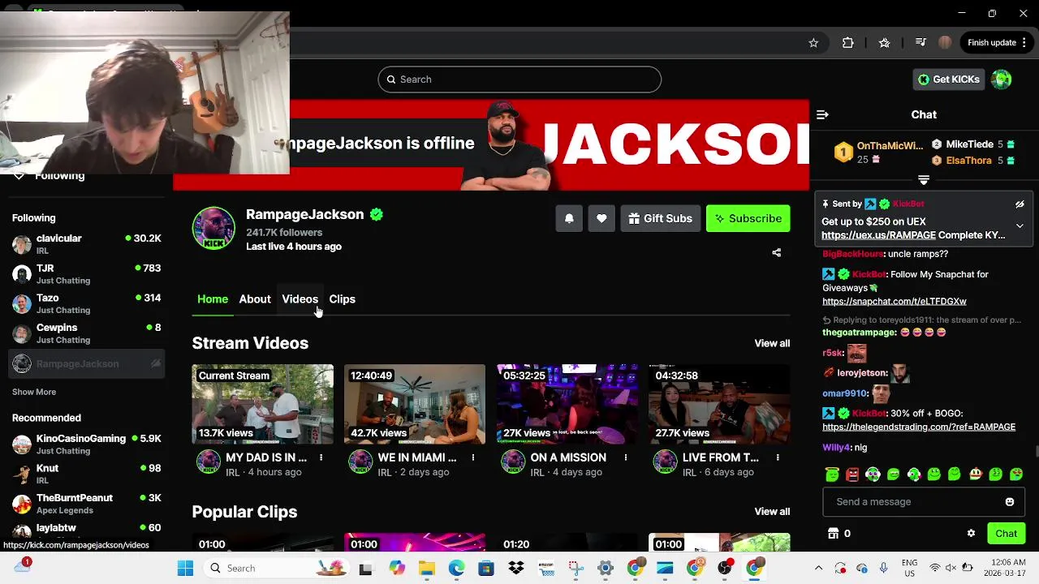Screen dimensions: 1039x584
Task: Open the snapchat.com link in chat
Action: coord(894,302)
